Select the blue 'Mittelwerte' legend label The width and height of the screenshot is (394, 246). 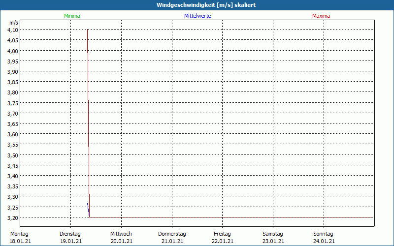click(197, 16)
